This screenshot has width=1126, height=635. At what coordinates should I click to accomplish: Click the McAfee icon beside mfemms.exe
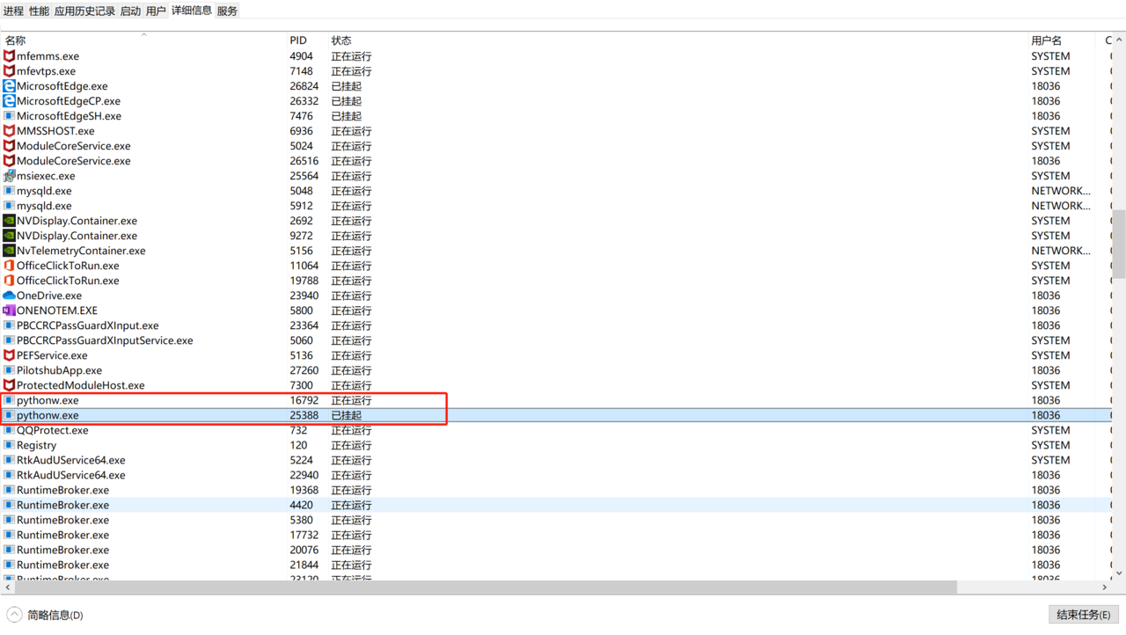(x=9, y=56)
